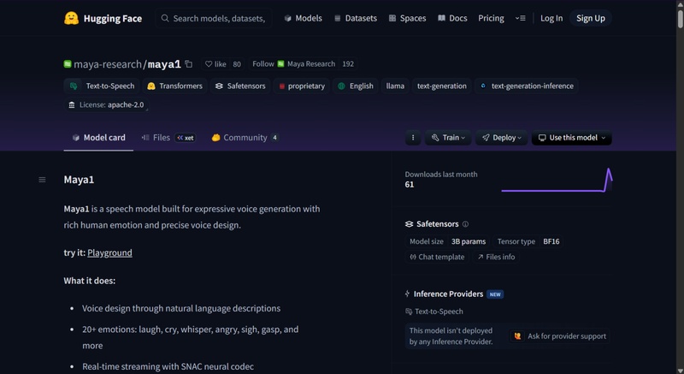684x374 pixels.
Task: Click the Hugging Face logo
Action: pyautogui.click(x=72, y=18)
